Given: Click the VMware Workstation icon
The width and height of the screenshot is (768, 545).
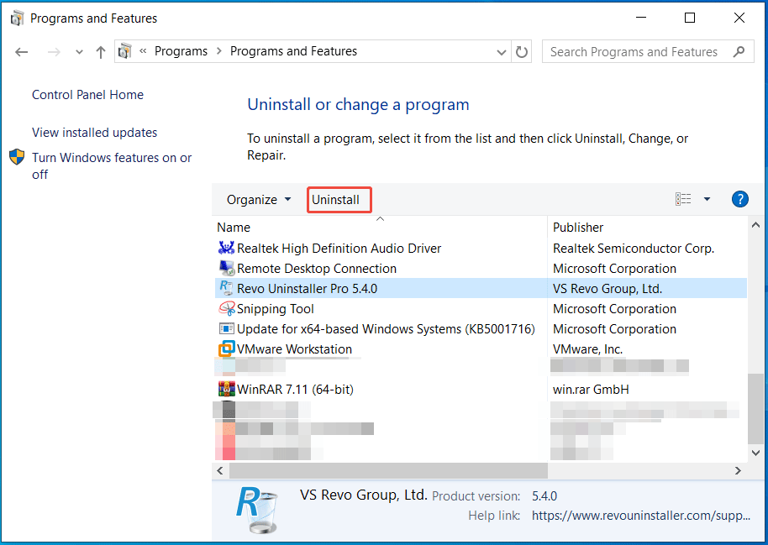Looking at the screenshot, I should (x=225, y=348).
